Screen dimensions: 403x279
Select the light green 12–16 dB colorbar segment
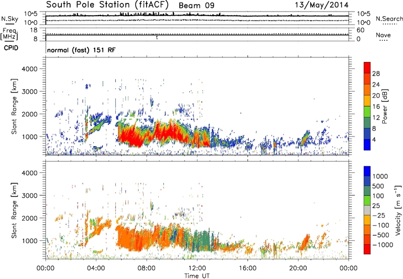367,112
